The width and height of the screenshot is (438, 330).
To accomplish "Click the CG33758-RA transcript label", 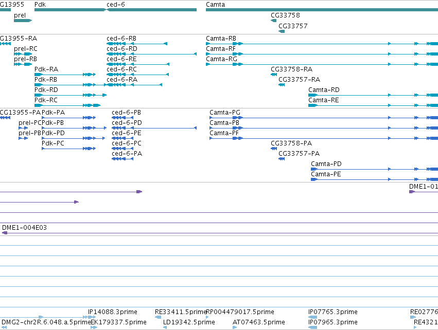I will (x=292, y=69).
